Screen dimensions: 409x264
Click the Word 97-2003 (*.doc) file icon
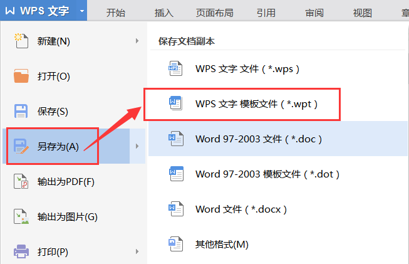click(176, 139)
